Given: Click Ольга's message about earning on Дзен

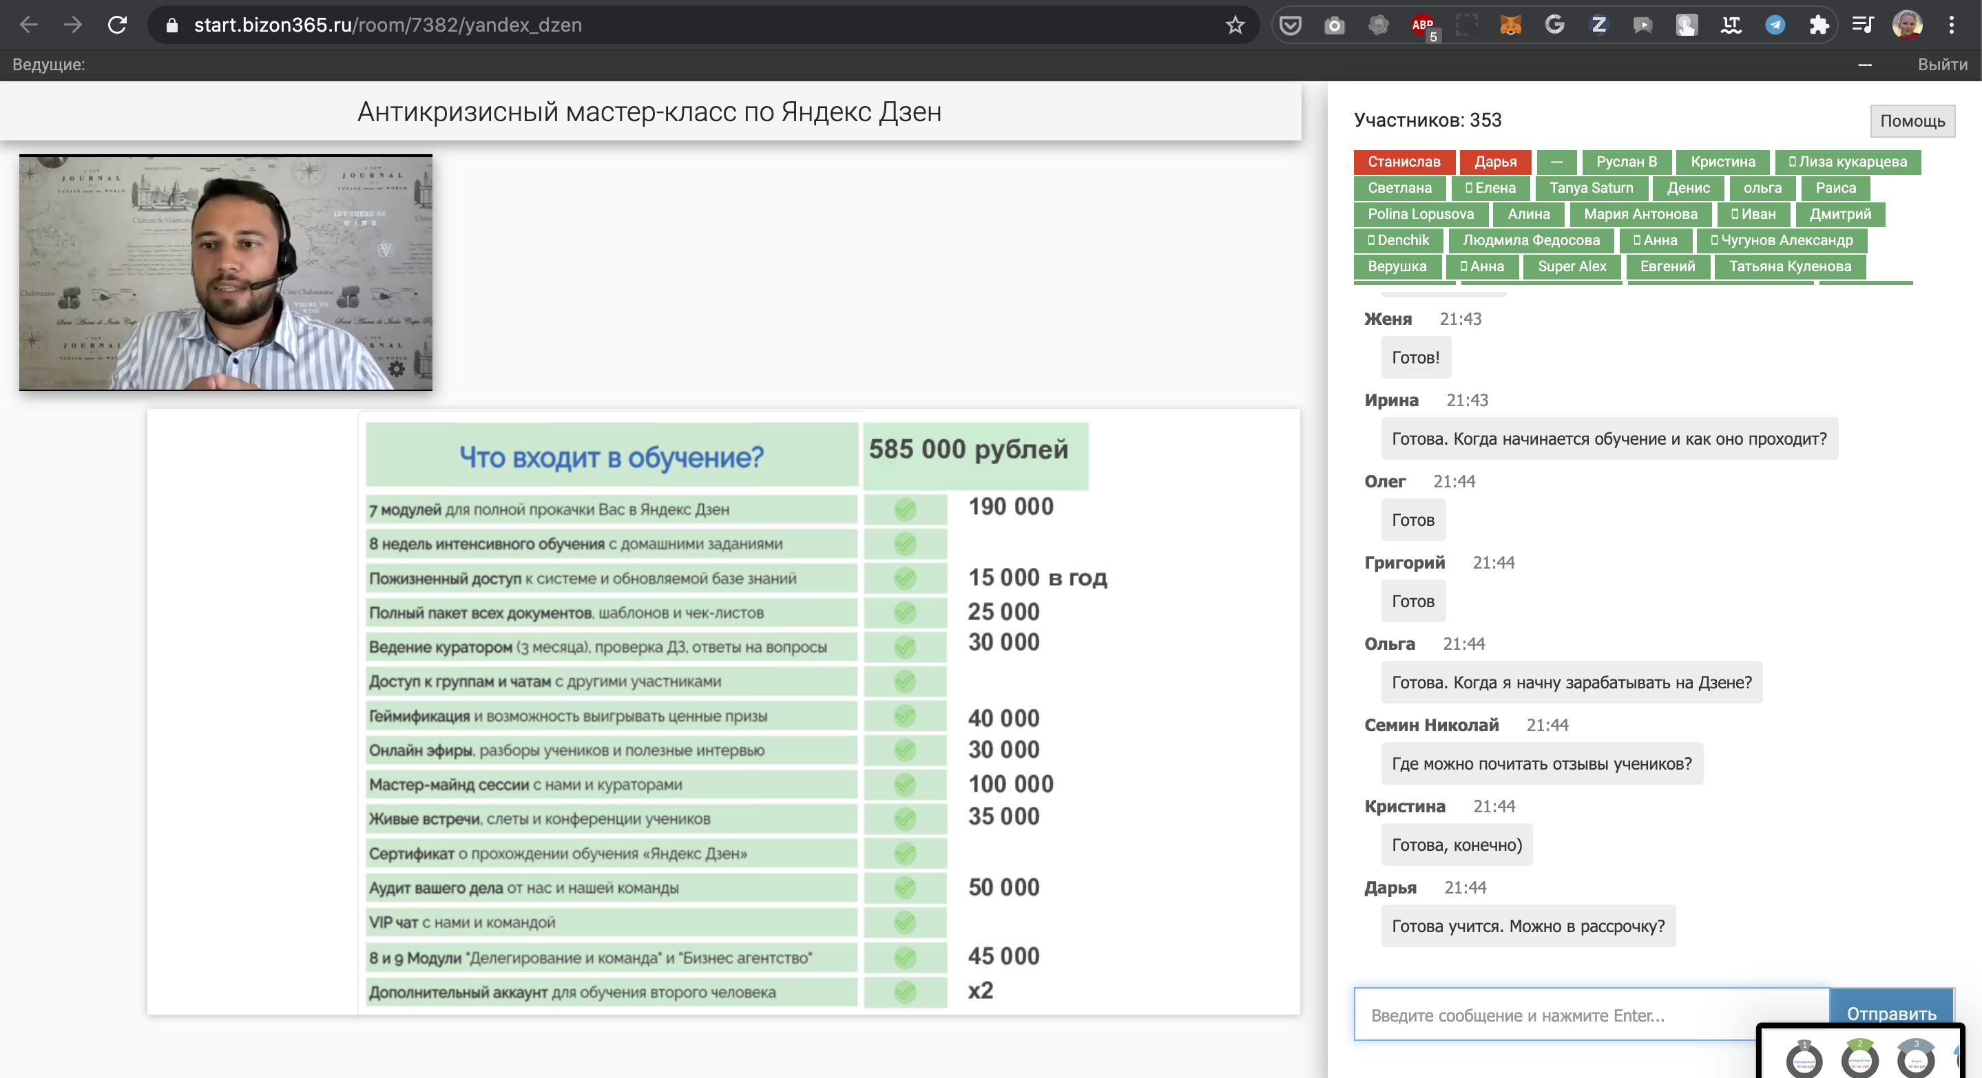Looking at the screenshot, I should tap(1571, 682).
